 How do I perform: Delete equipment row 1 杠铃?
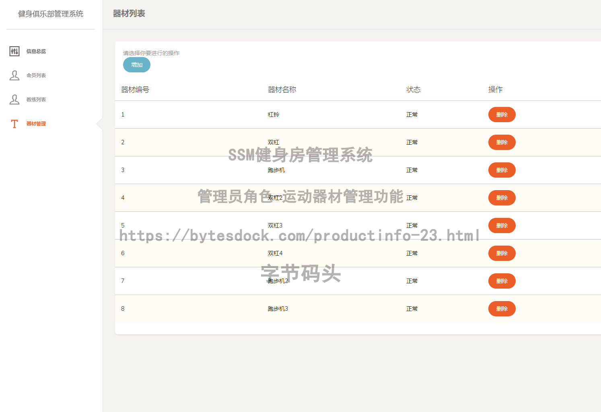[502, 115]
